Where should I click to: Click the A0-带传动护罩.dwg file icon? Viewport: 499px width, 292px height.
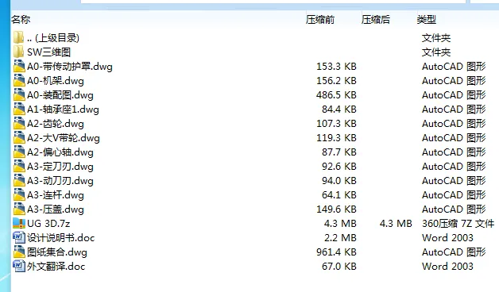point(19,67)
